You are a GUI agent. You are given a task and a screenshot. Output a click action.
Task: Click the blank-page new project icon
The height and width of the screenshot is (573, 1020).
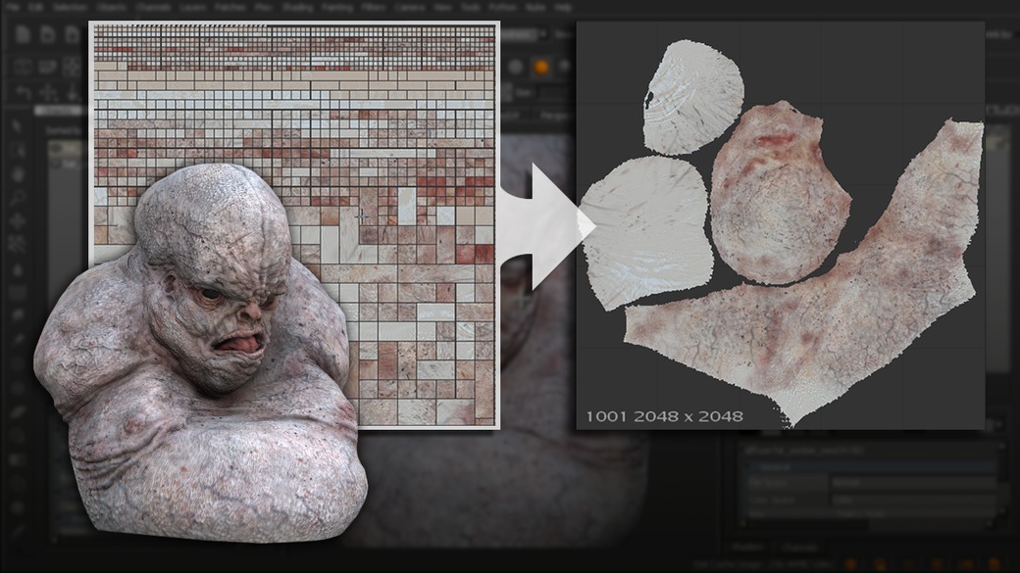coord(24,34)
